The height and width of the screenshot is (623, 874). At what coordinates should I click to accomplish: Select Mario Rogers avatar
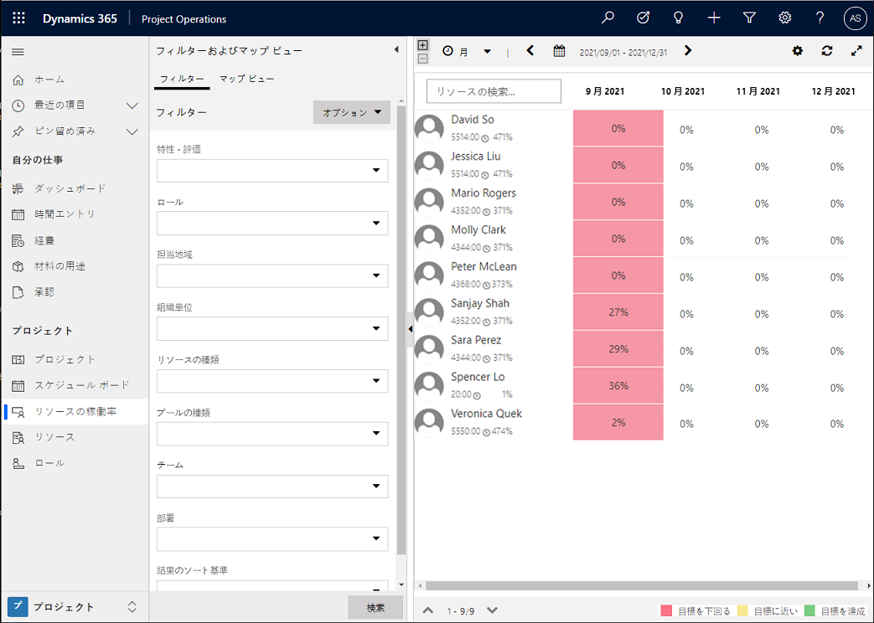(429, 202)
